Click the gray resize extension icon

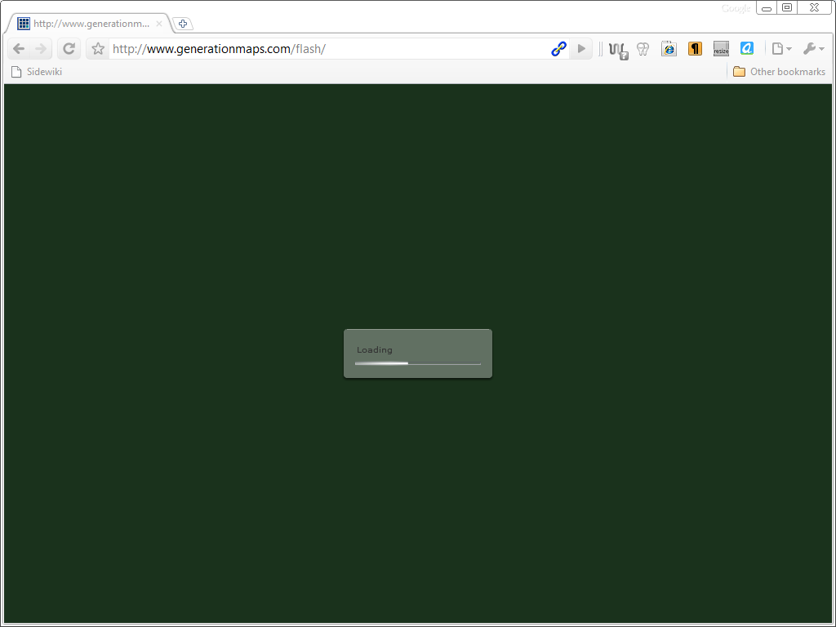[x=721, y=49]
